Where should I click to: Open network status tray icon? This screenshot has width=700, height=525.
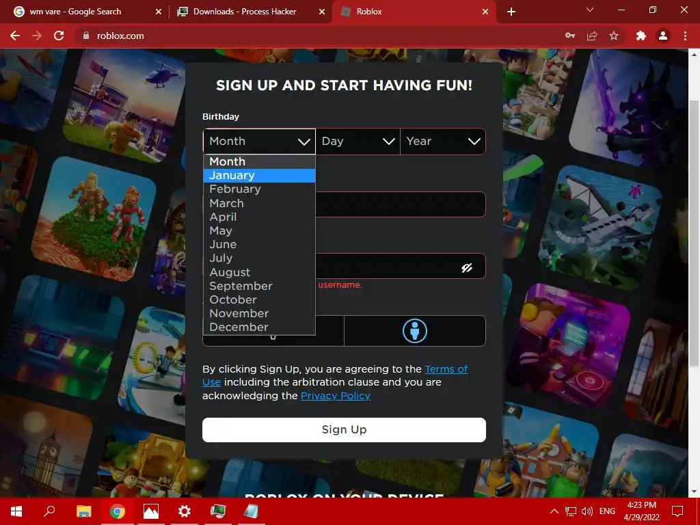point(571,511)
